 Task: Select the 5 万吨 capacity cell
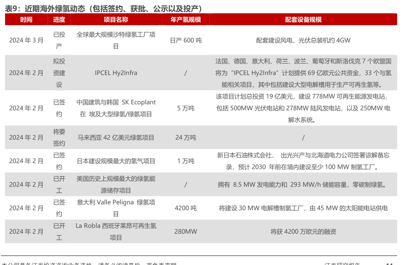tap(185, 108)
